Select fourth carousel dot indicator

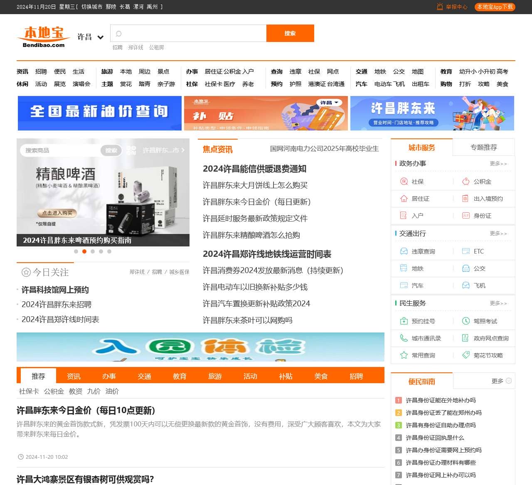pos(101,251)
